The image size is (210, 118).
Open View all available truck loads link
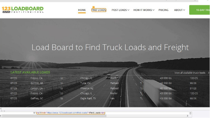coord(190,73)
